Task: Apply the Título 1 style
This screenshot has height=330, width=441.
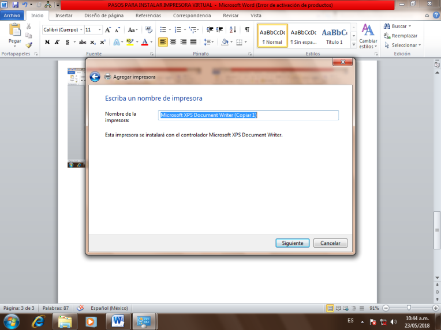Action: point(334,36)
